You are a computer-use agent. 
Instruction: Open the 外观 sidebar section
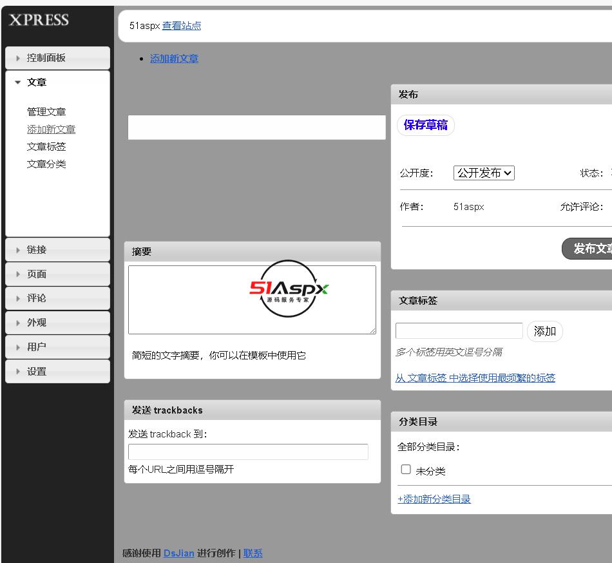pos(37,323)
